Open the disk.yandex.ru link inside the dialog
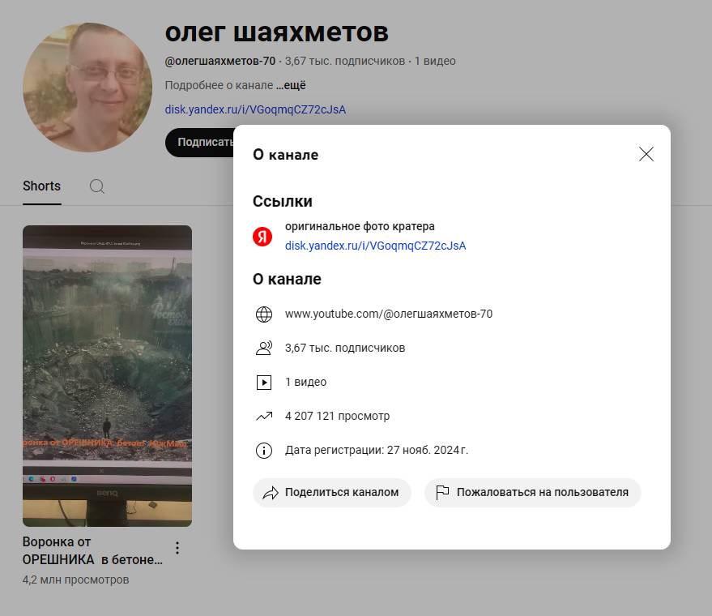 coord(376,246)
